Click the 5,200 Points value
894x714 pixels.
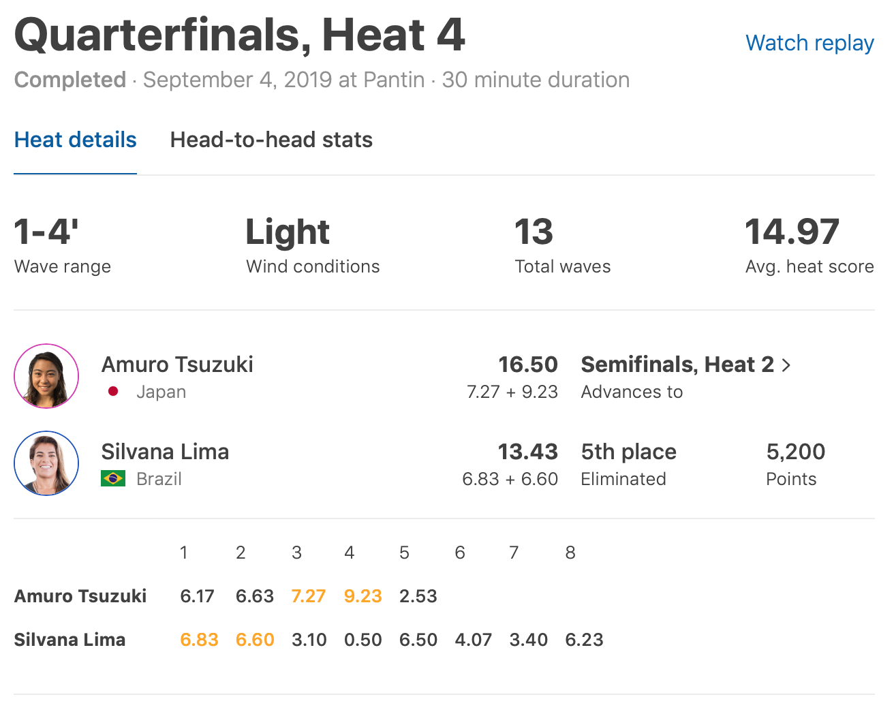795,452
